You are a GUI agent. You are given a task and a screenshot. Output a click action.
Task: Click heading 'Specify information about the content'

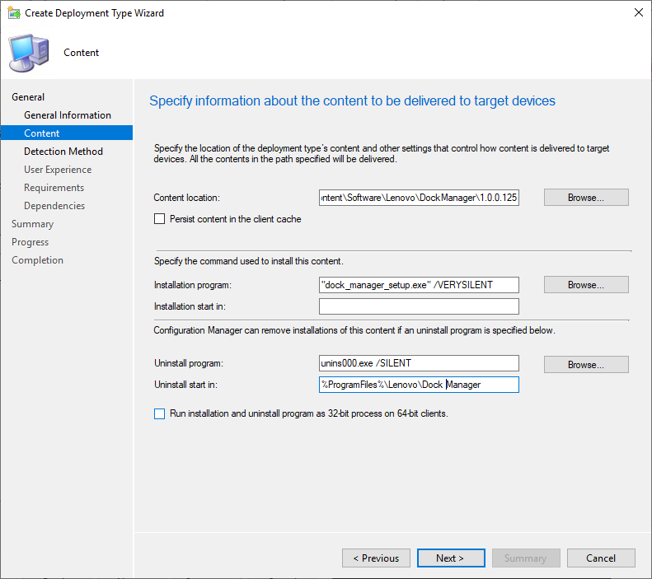(x=352, y=101)
